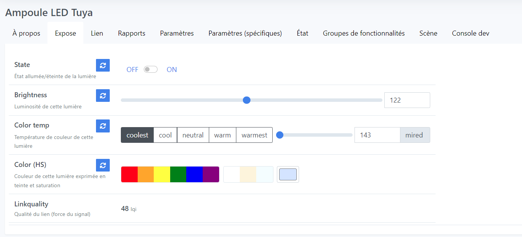This screenshot has width=522, height=237.
Task: Pick the yellow color swatch
Action: [x=162, y=175]
